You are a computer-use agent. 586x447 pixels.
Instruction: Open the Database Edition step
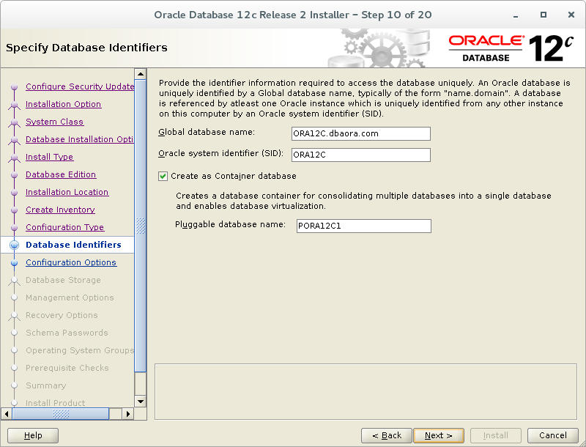61,174
